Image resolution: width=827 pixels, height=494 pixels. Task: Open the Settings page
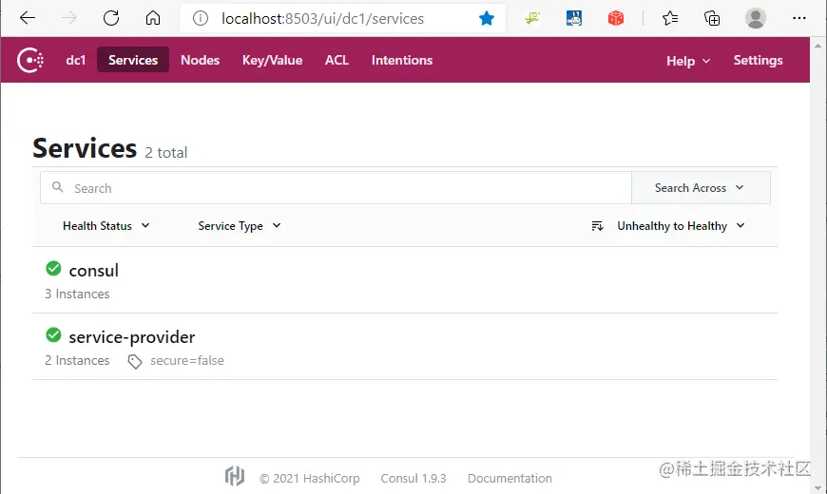758,60
